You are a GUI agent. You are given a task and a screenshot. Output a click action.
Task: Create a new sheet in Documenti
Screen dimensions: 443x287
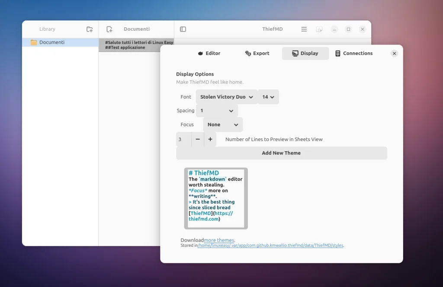pyautogui.click(x=109, y=29)
